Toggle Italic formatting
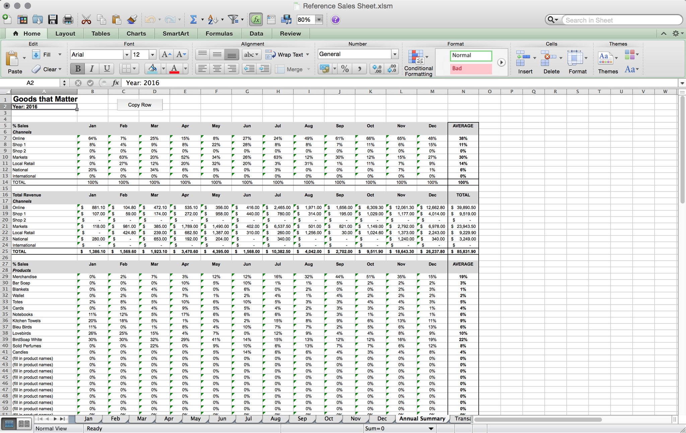 92,69
